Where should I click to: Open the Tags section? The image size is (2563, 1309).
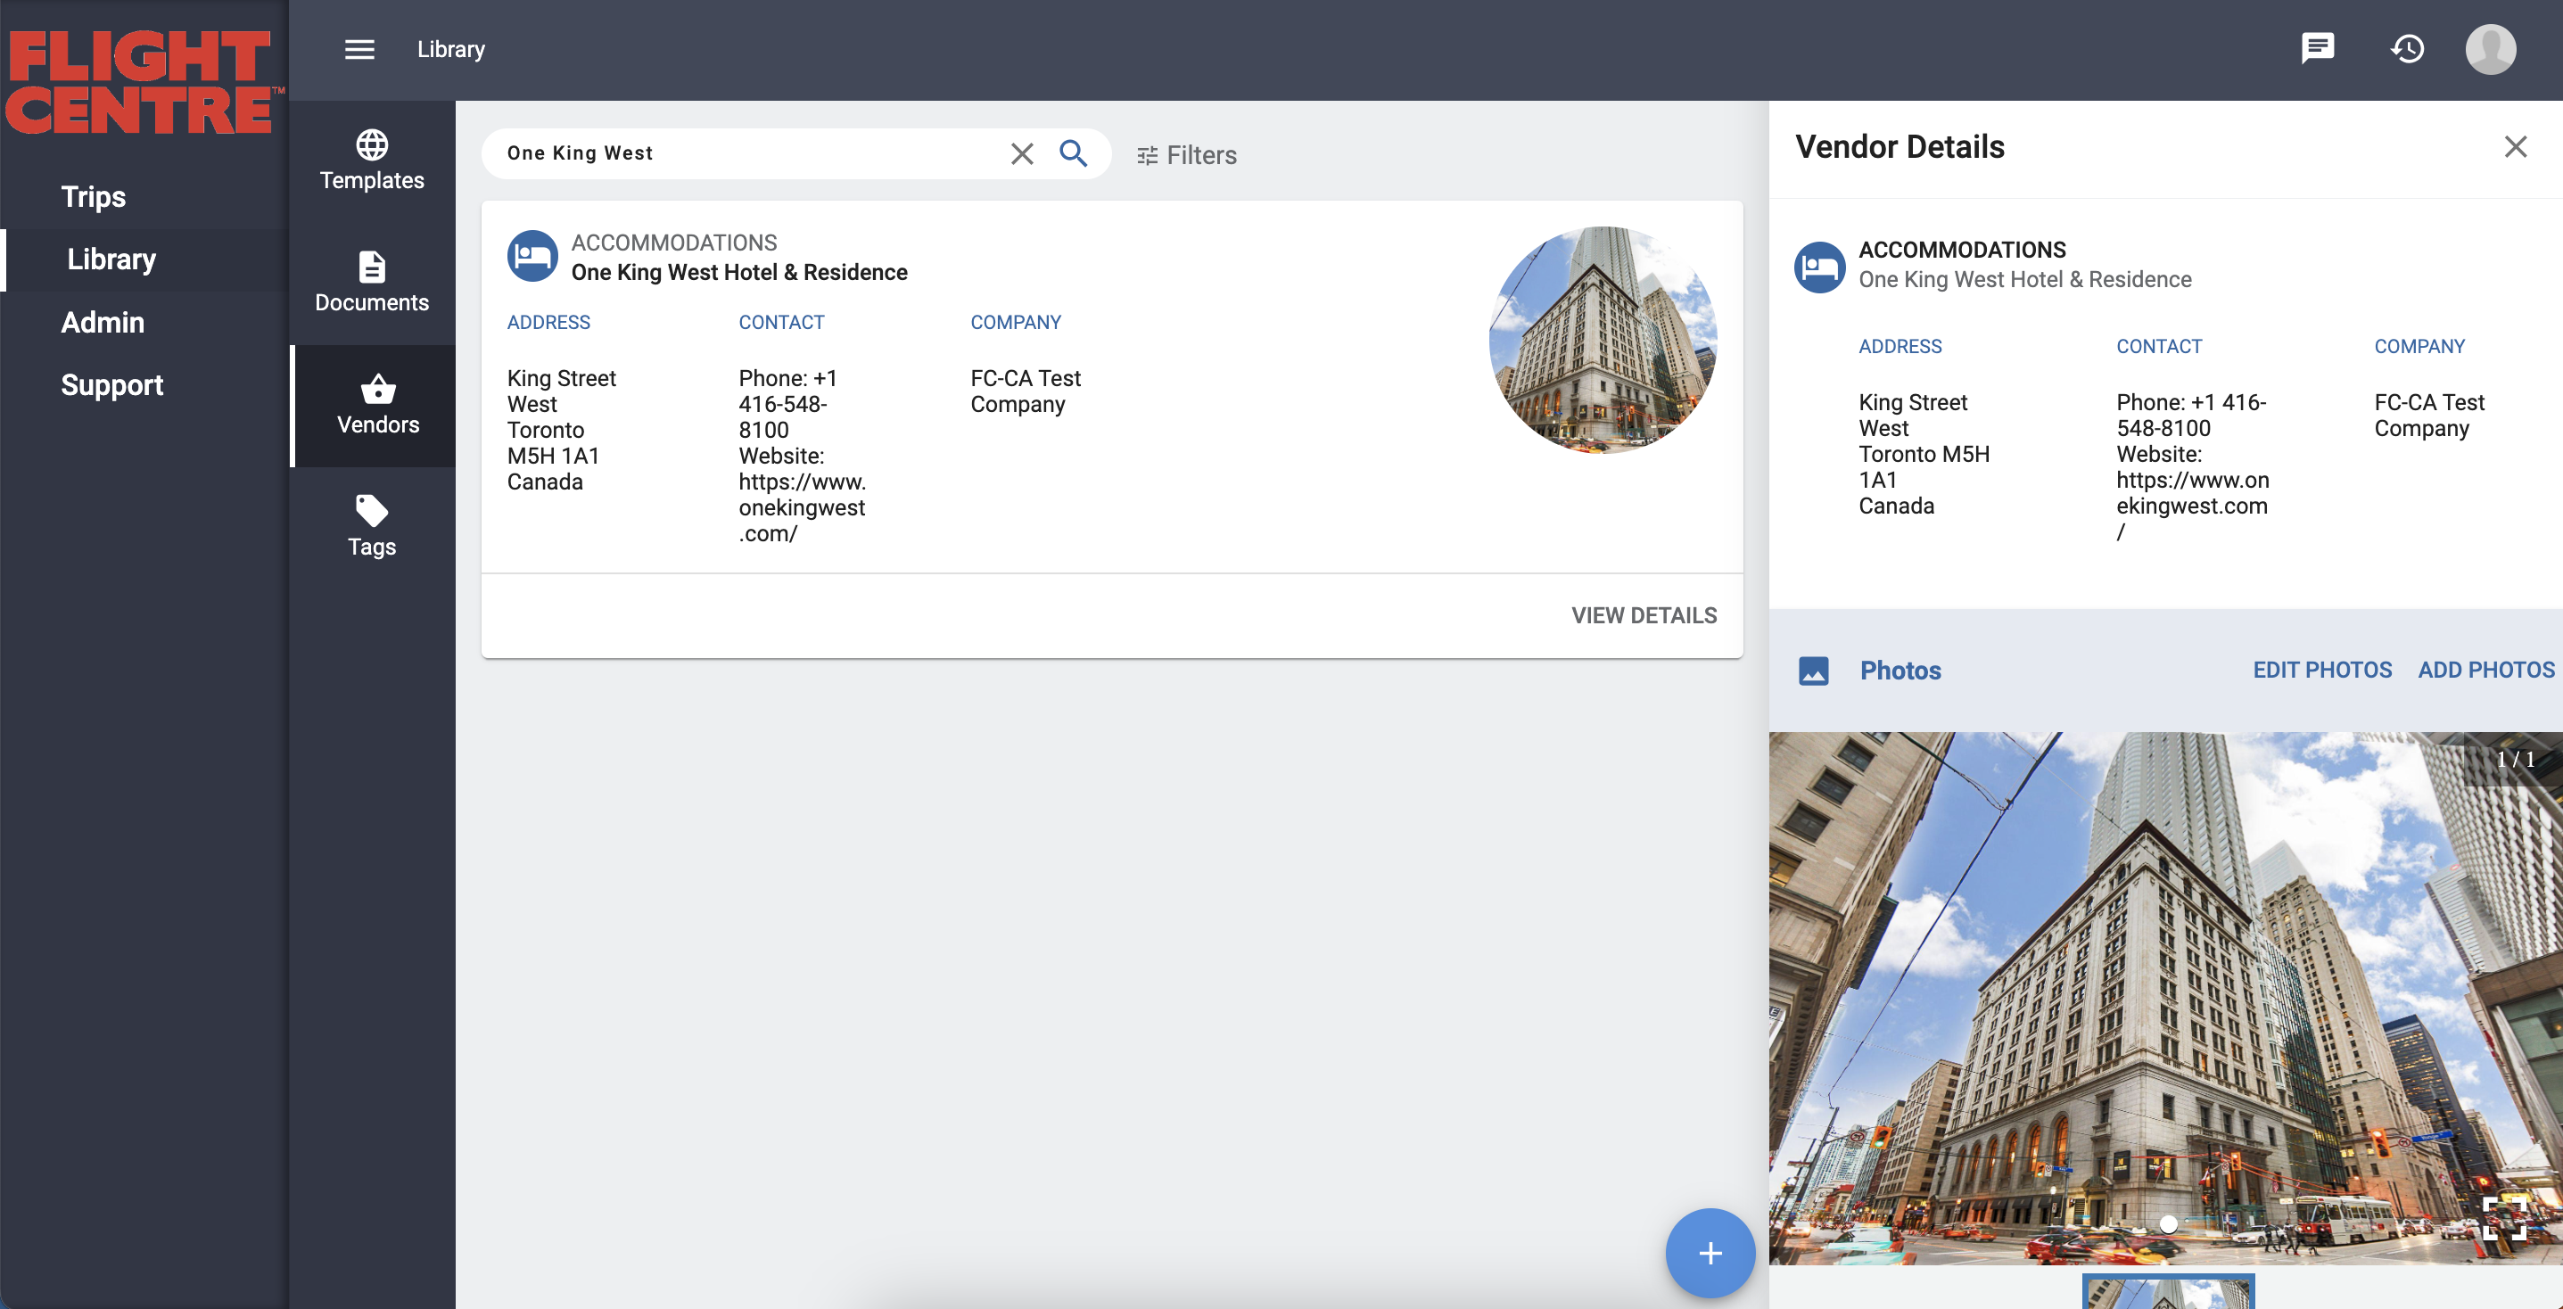(372, 527)
